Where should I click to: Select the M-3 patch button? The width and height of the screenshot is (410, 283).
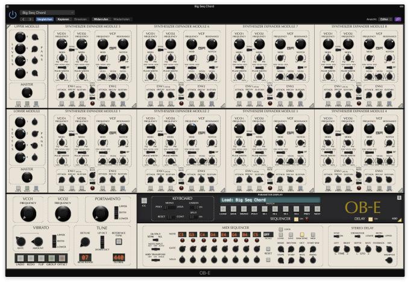[x=286, y=209]
